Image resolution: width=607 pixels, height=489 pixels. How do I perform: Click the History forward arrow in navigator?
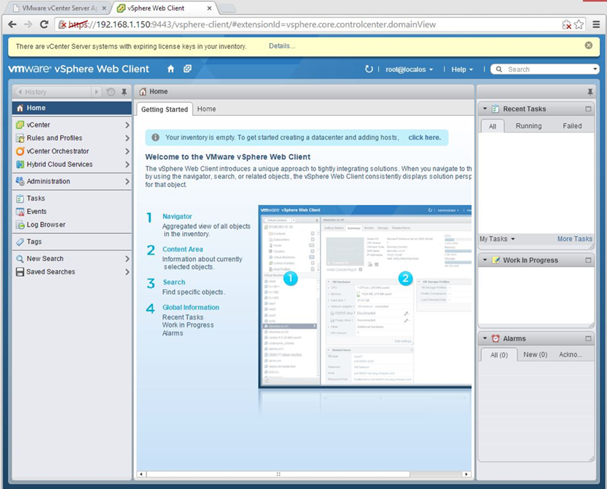click(96, 92)
